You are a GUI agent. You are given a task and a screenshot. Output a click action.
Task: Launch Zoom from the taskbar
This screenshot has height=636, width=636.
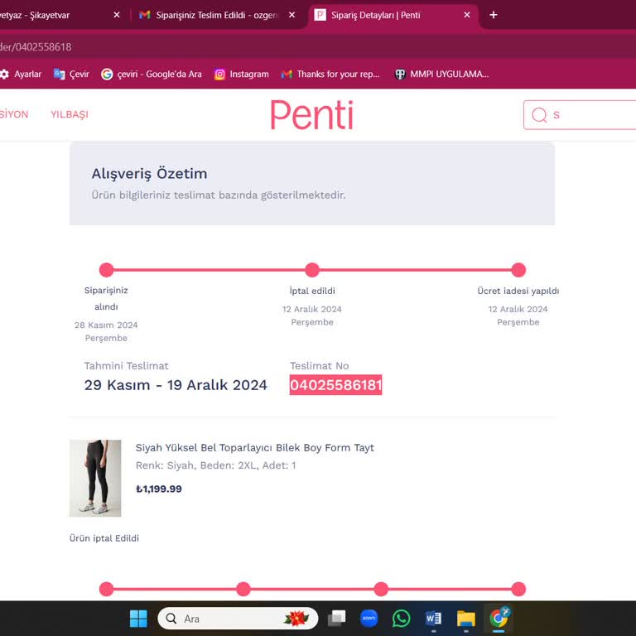click(x=369, y=619)
